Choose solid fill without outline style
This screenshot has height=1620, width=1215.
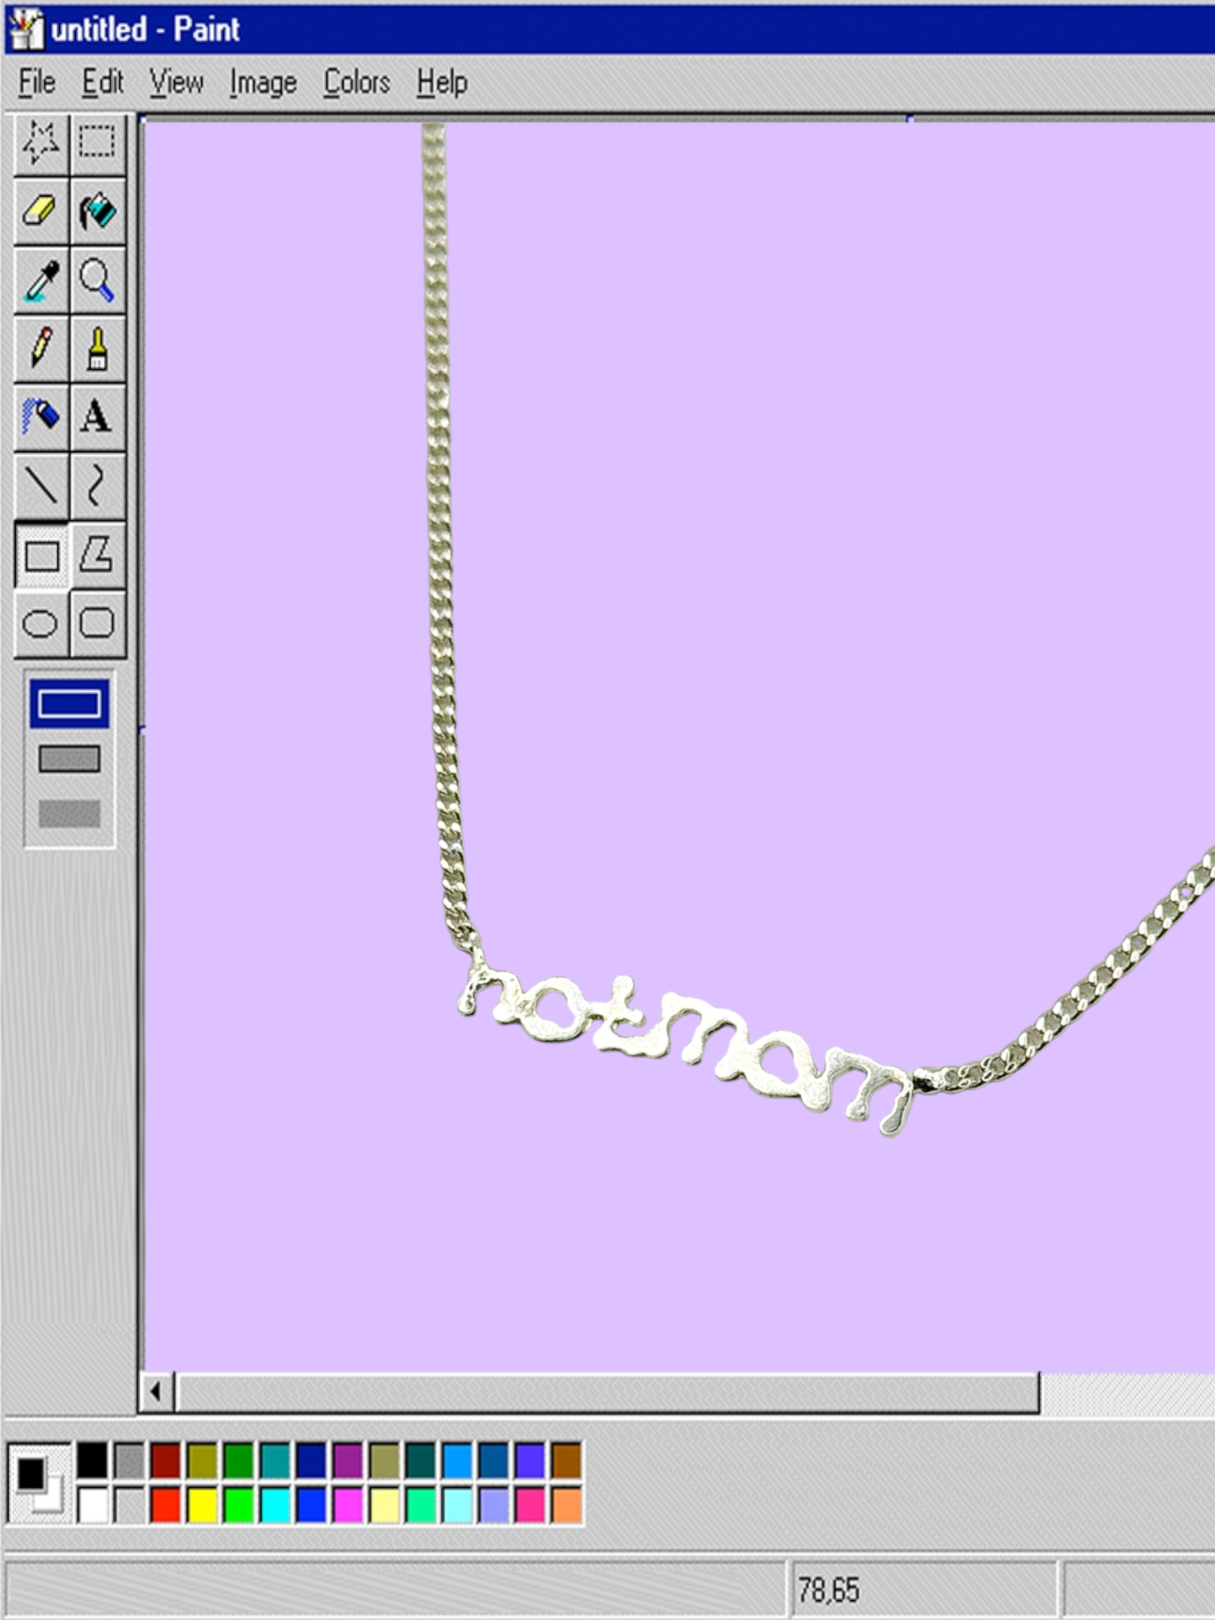69,813
